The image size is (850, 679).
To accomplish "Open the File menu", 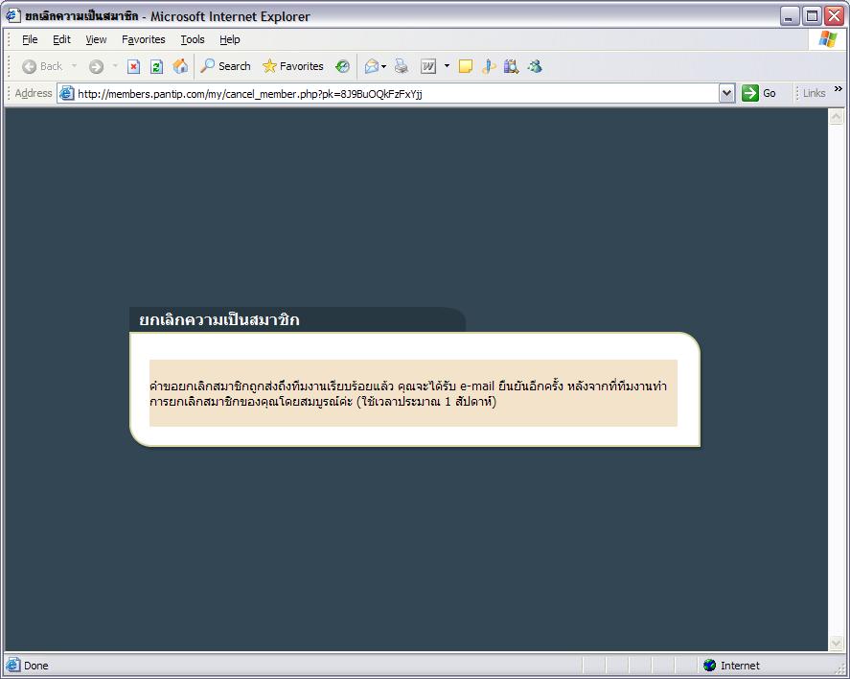I will tap(30, 39).
